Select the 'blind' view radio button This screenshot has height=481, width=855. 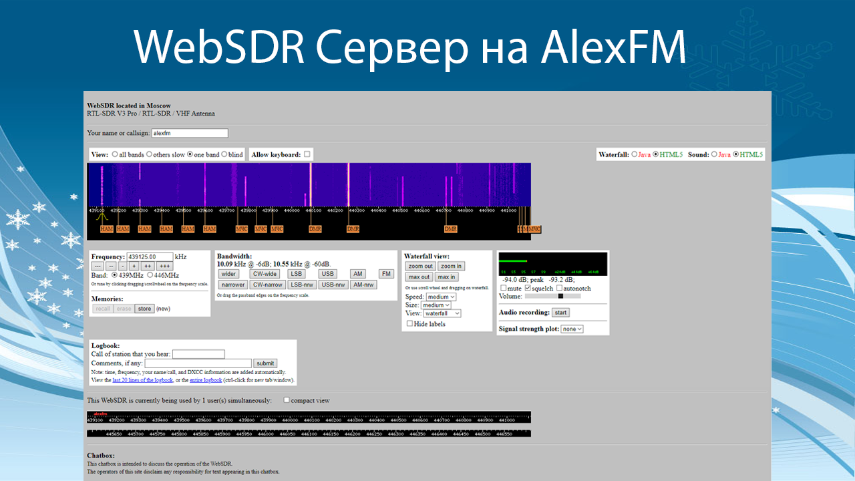point(224,154)
